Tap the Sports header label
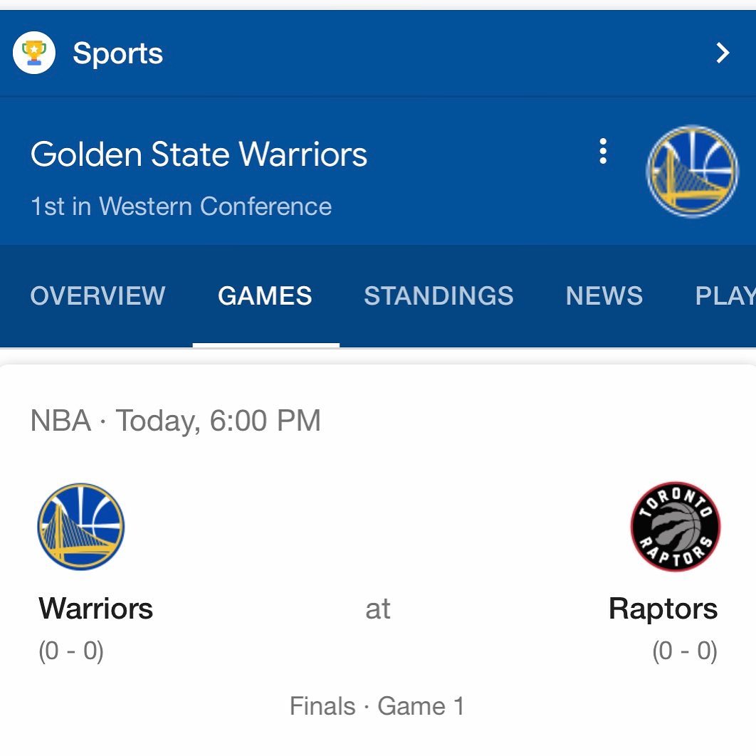Viewport: 756px width, 756px height. tap(117, 53)
